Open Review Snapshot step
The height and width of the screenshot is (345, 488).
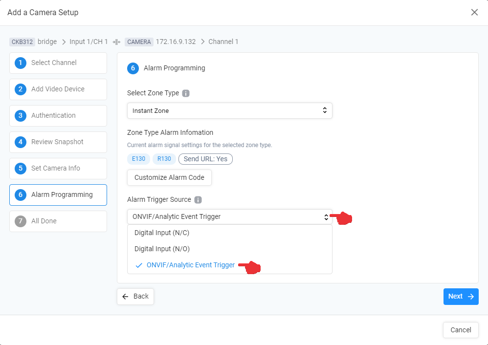tap(58, 142)
